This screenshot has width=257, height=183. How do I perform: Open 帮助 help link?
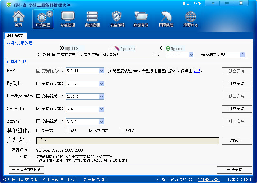[x=186, y=4]
